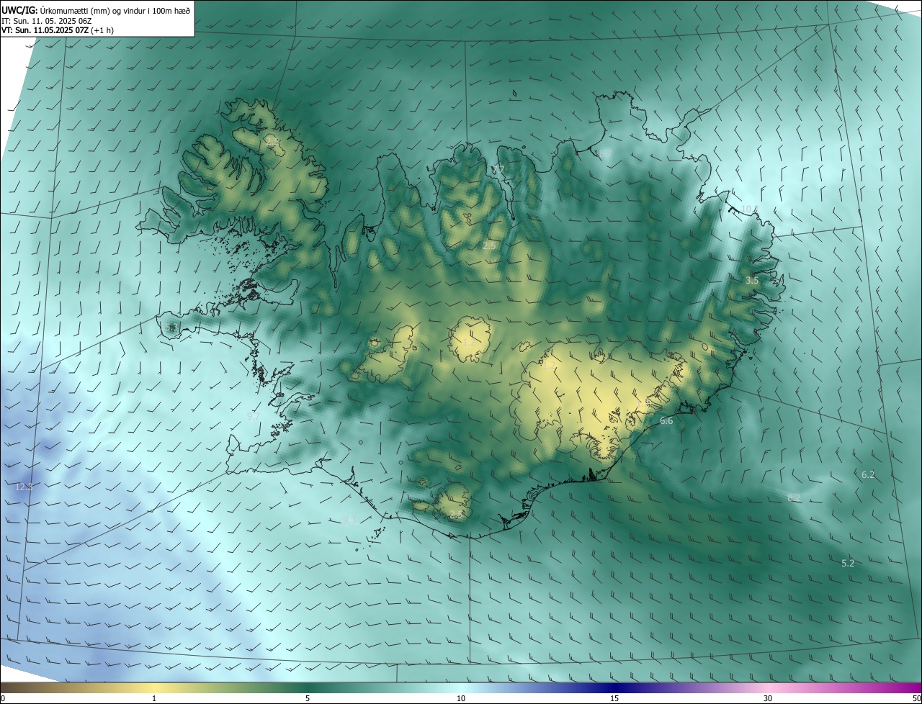922x704 pixels.
Task: Click the 50 tick label on the color scale
Action: coord(917,699)
